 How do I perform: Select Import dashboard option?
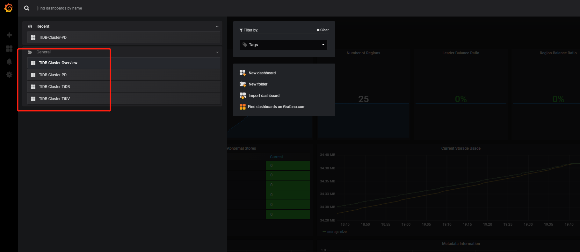264,96
